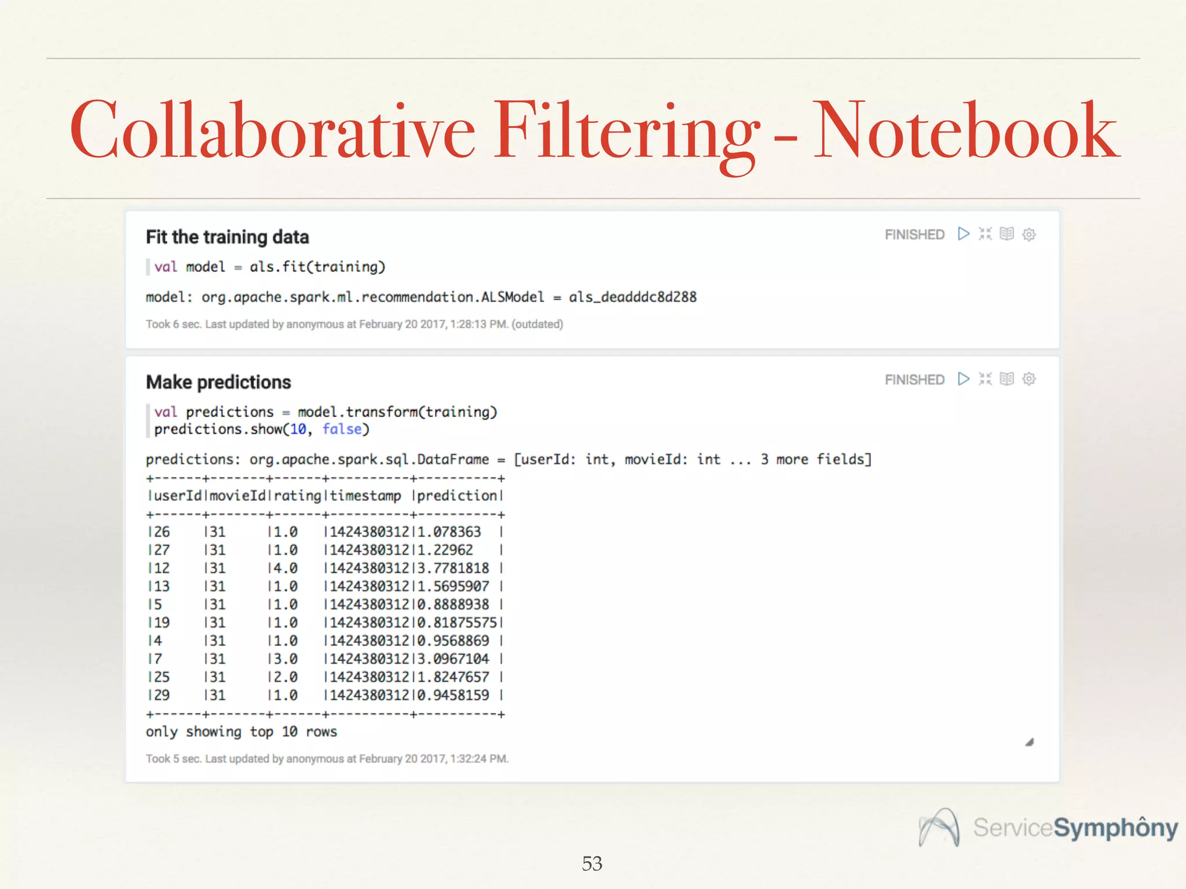The image size is (1186, 889).
Task: Run the 'Fit the training data' paragraph
Action: (x=963, y=234)
